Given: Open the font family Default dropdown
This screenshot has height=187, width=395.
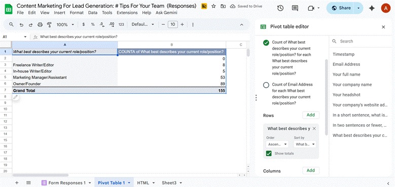Looking at the screenshot, I should (x=143, y=24).
